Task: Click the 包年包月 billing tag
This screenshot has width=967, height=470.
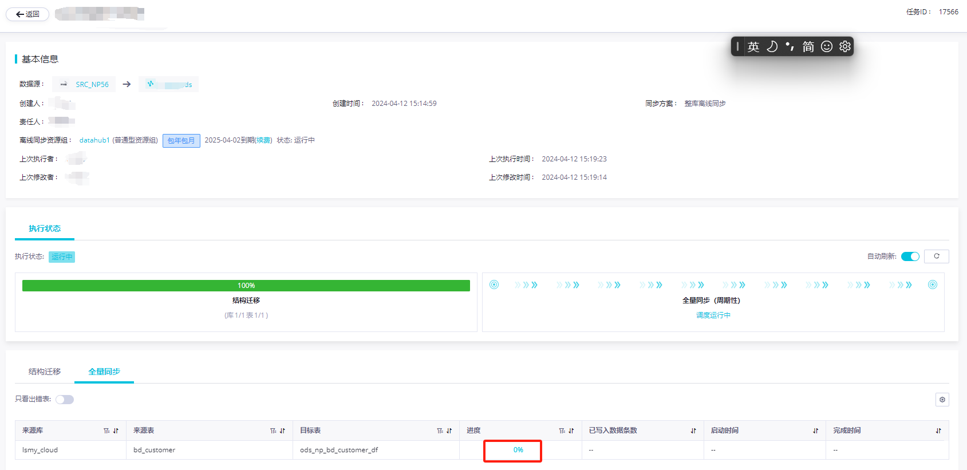Action: click(x=181, y=141)
